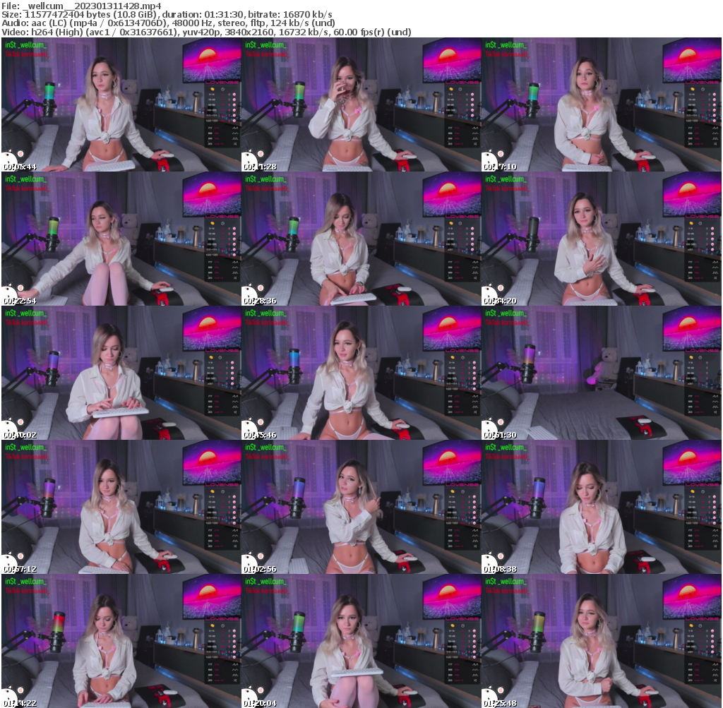Toggle the pink heart on the highest tip row

pos(234,121)
